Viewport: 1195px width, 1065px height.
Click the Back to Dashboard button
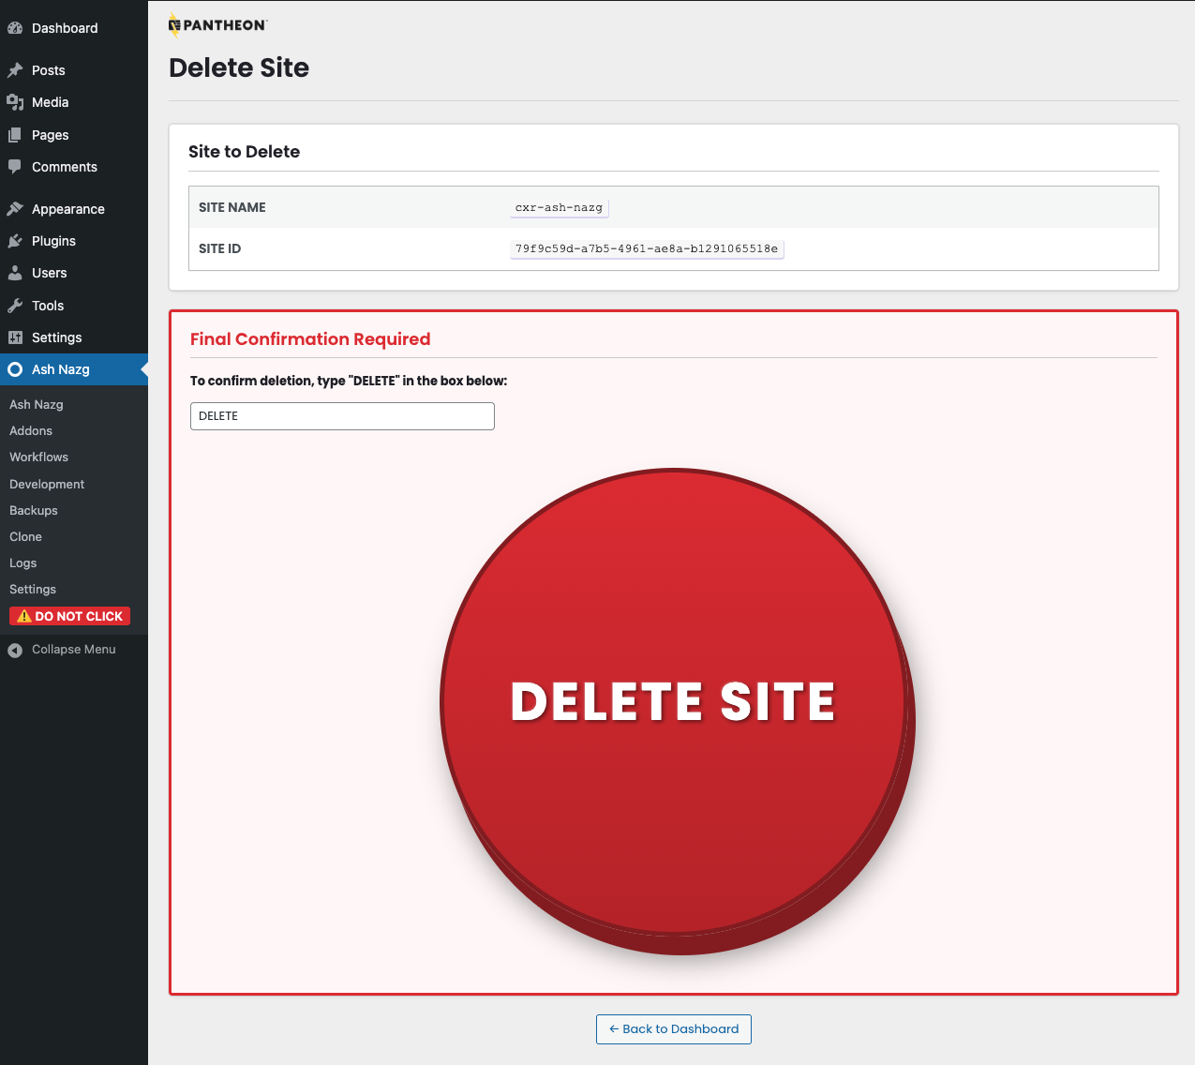tap(674, 1028)
